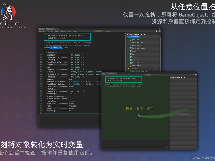The width and height of the screenshot is (215, 161).
Task: Click the 'Untagged' tag value in output
Action: pos(72,106)
